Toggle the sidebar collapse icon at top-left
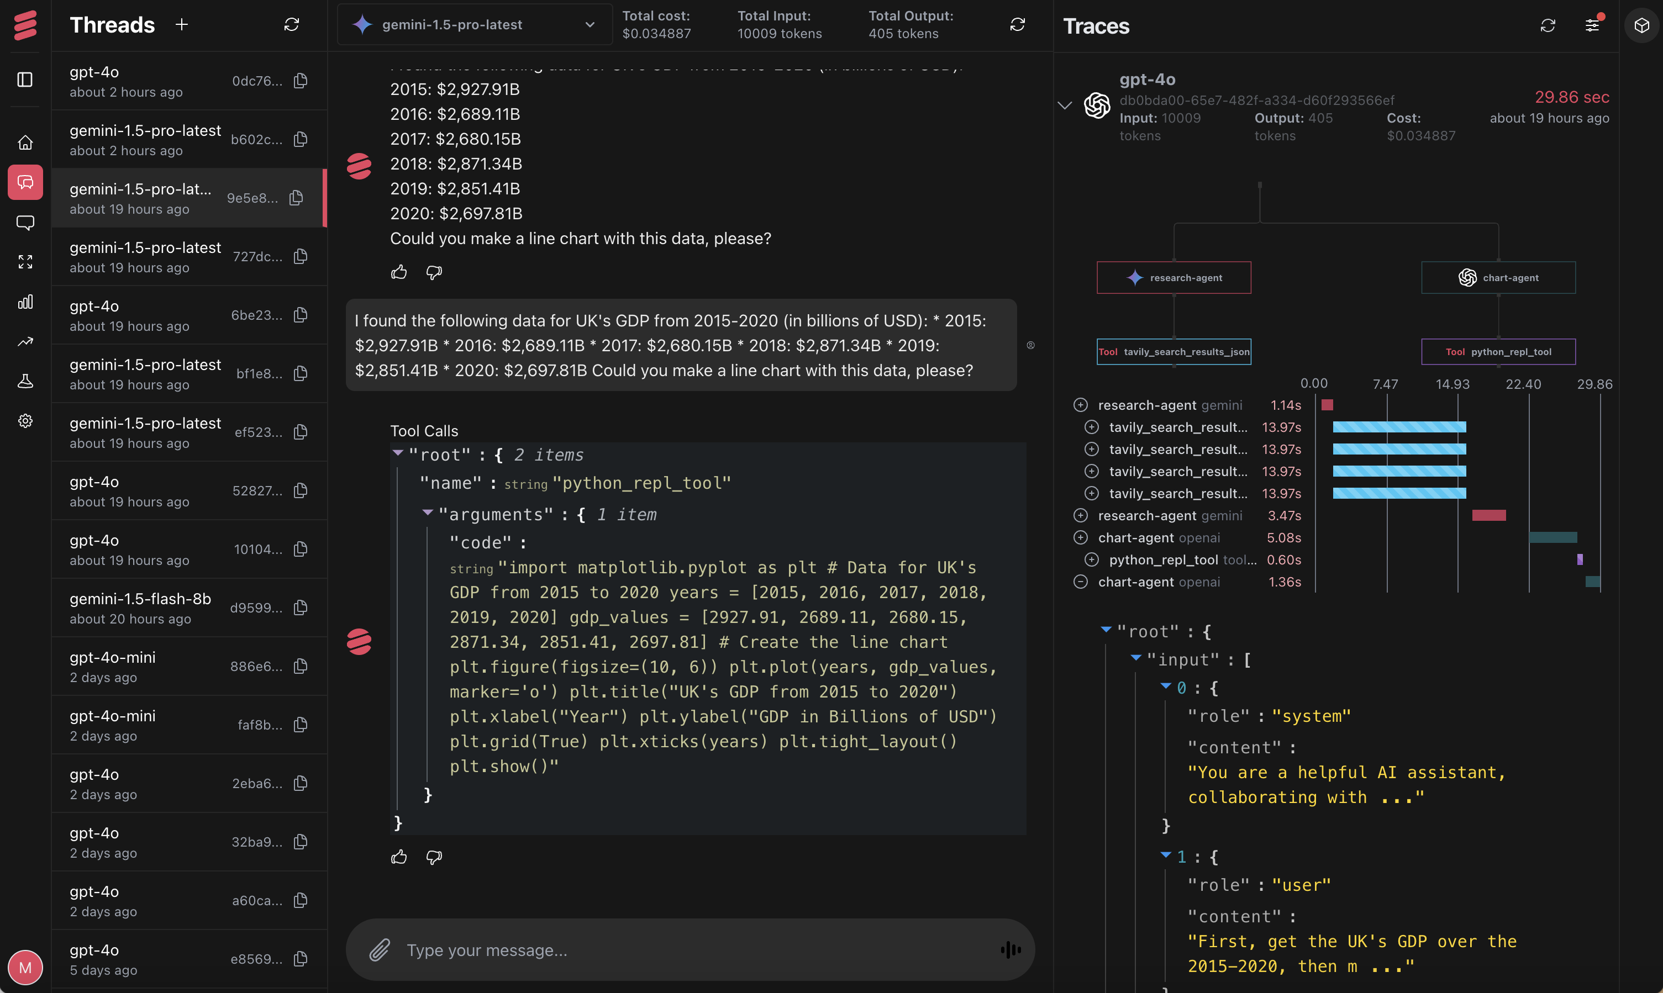 [25, 80]
